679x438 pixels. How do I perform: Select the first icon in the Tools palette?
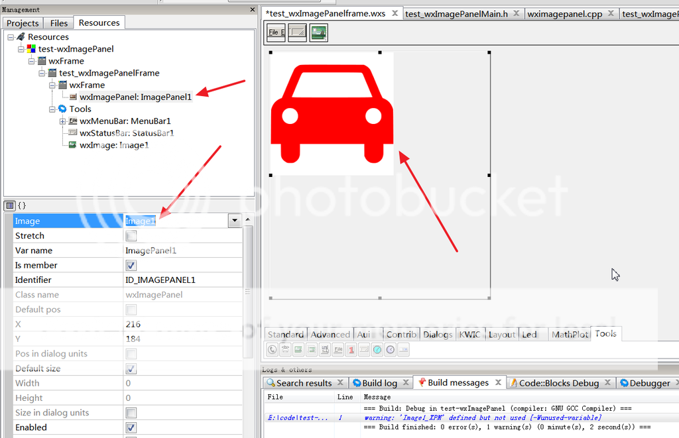(x=273, y=349)
